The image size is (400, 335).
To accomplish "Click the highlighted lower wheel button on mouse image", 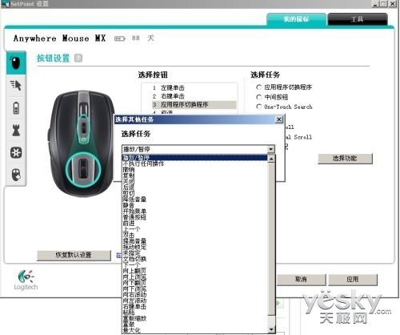I will click(x=83, y=169).
